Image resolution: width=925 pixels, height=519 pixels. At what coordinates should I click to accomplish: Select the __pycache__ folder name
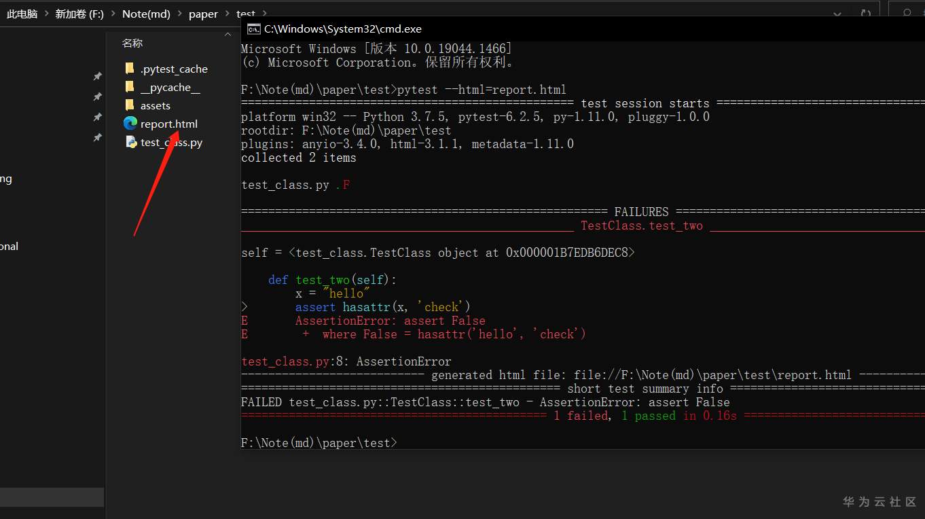click(170, 88)
